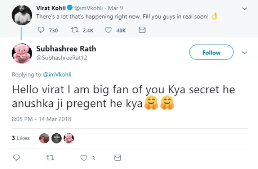Like Virat Kohli's tweet
This screenshot has height=169, width=258.
tap(109, 30)
